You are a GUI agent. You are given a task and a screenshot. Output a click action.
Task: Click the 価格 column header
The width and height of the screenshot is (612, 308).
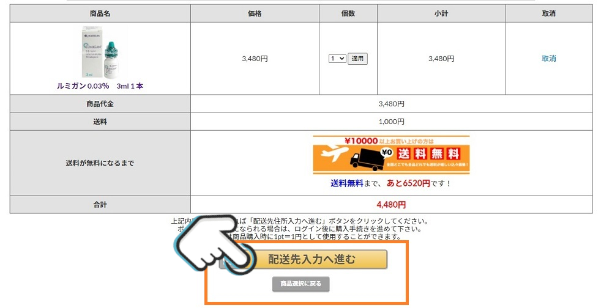(x=254, y=13)
